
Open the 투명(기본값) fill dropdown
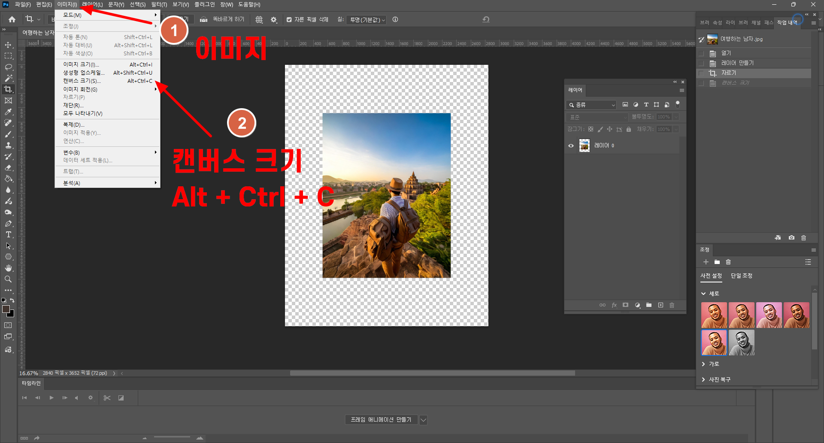[367, 20]
